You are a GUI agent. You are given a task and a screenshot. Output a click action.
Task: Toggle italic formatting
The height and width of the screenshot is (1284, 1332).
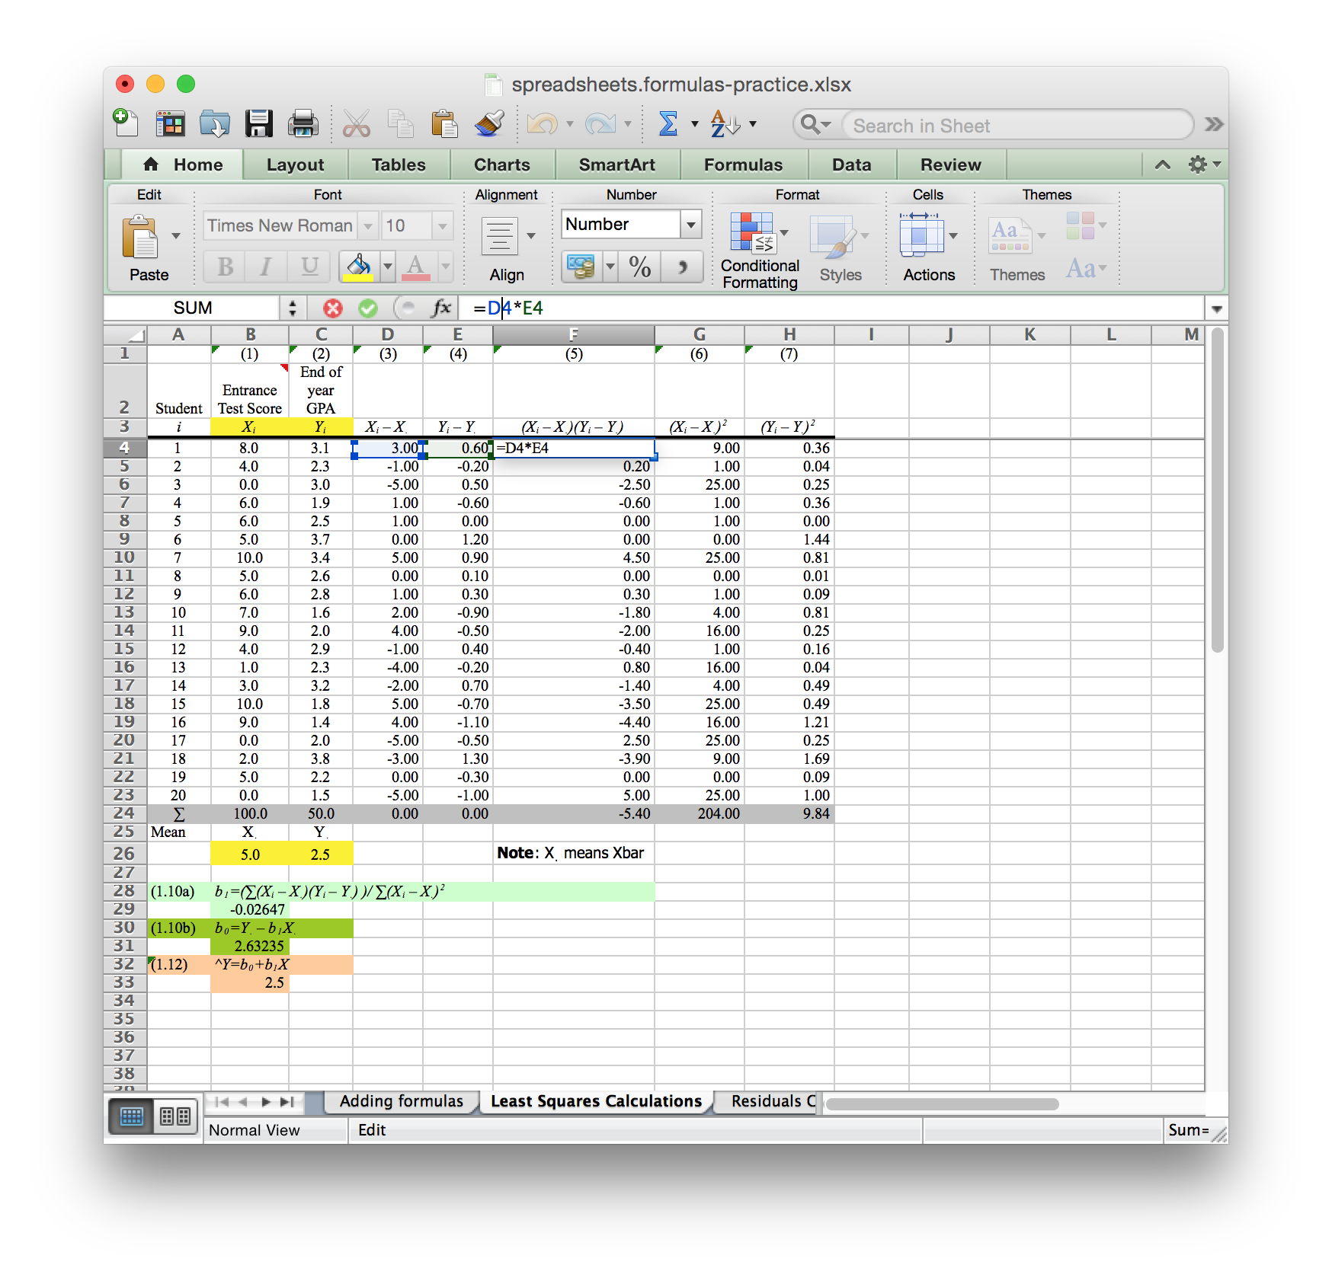pos(265,267)
